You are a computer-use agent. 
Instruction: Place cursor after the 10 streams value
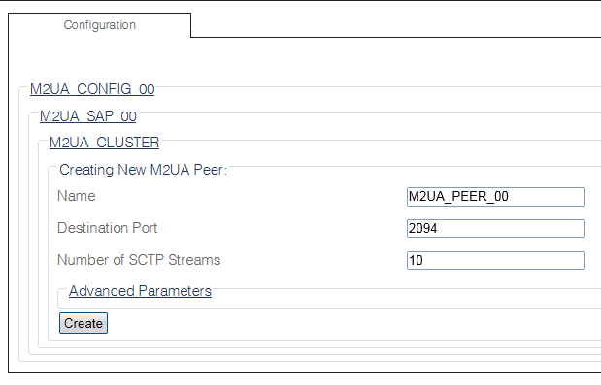pyautogui.click(x=424, y=261)
